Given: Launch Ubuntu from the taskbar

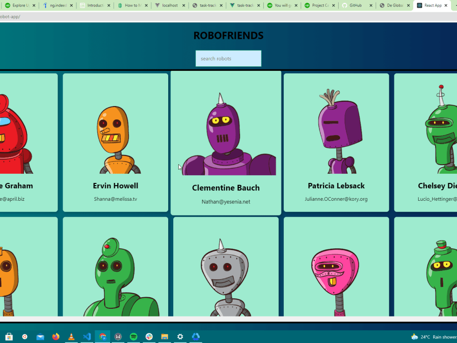Looking at the screenshot, I should click(x=25, y=337).
